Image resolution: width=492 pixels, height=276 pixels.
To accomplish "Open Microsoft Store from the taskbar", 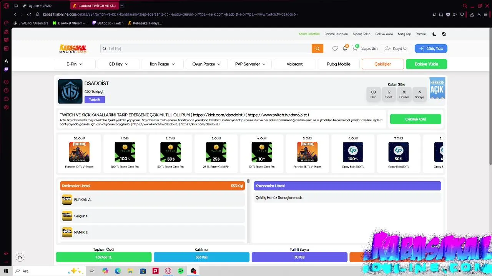I will tap(143, 271).
